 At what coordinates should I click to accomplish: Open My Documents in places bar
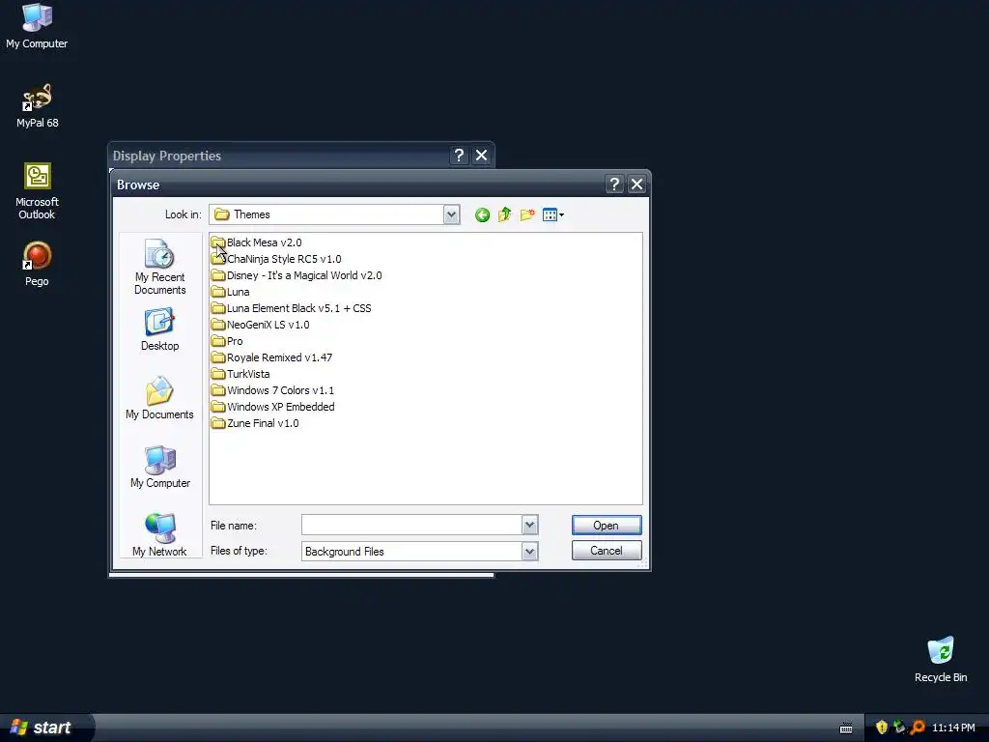point(159,398)
